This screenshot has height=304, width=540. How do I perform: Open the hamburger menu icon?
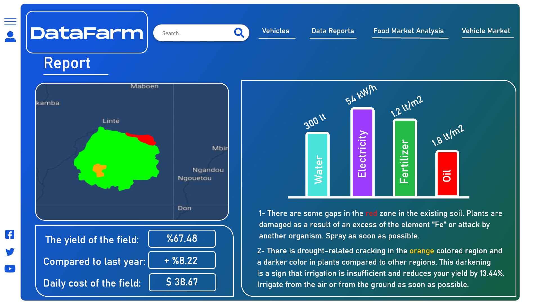pos(10,21)
